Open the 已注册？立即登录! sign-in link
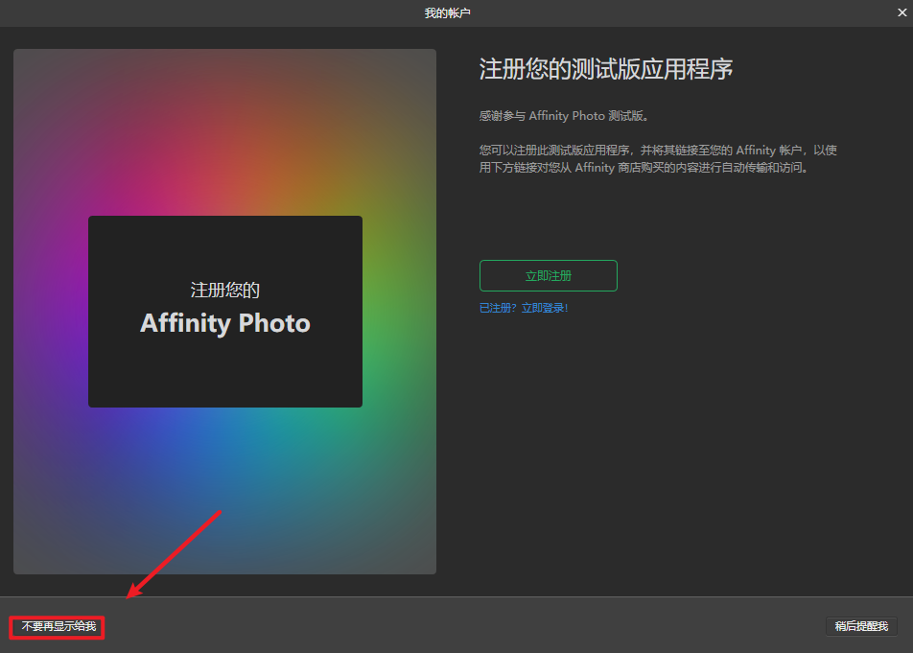The width and height of the screenshot is (913, 653). 524,308
